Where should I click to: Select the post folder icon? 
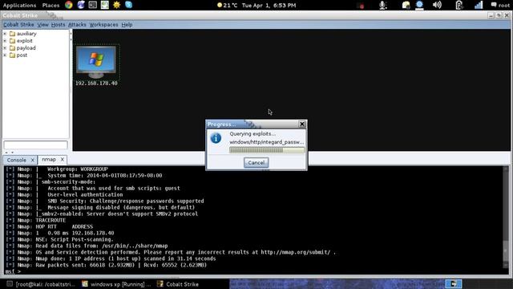[x=13, y=55]
